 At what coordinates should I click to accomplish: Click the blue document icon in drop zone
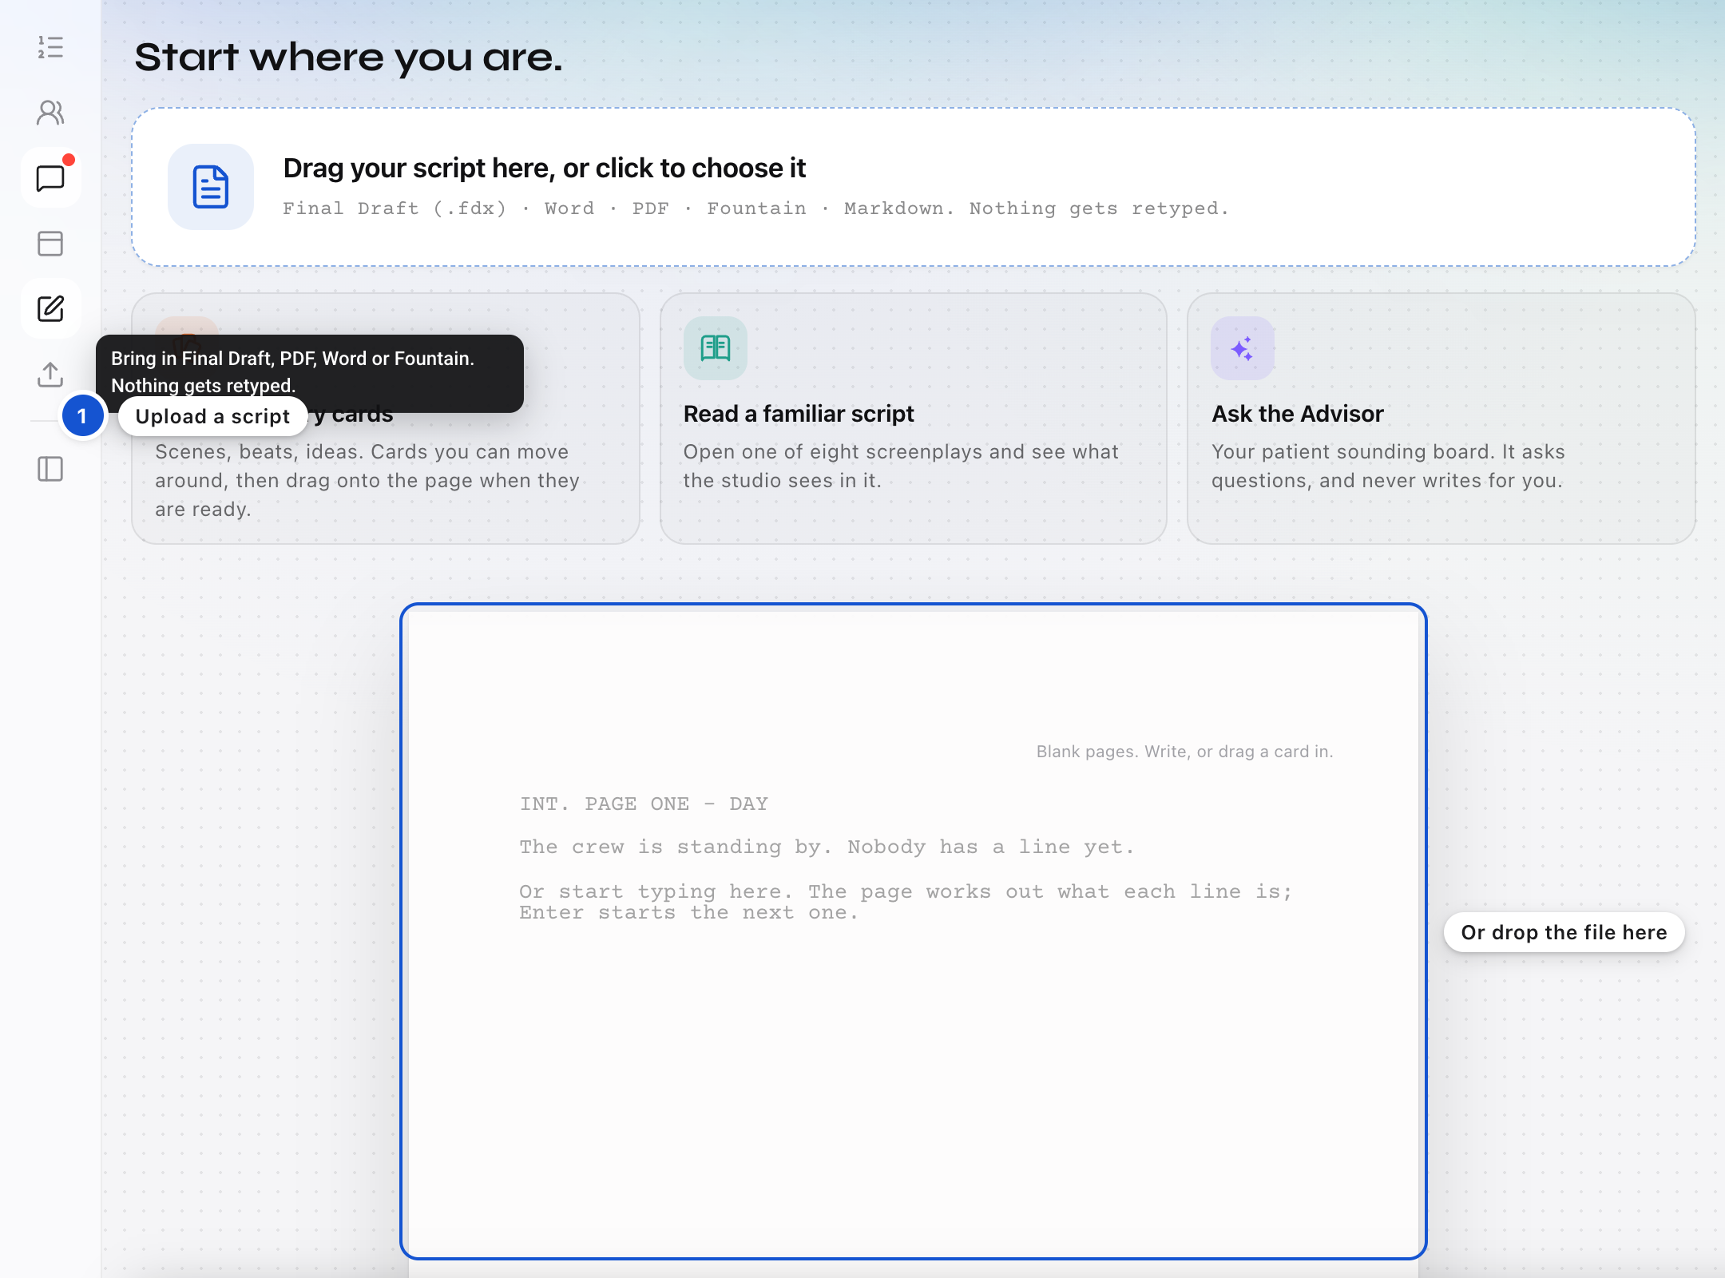coord(211,187)
